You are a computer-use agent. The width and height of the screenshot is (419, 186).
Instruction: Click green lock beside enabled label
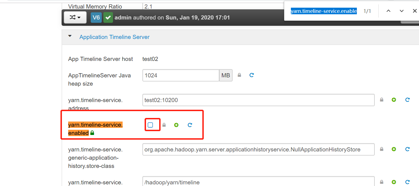pyautogui.click(x=92, y=133)
